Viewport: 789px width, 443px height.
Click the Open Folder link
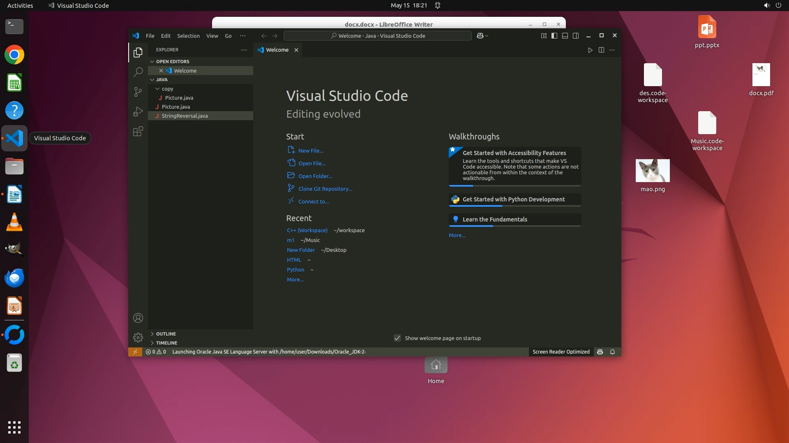pos(315,176)
